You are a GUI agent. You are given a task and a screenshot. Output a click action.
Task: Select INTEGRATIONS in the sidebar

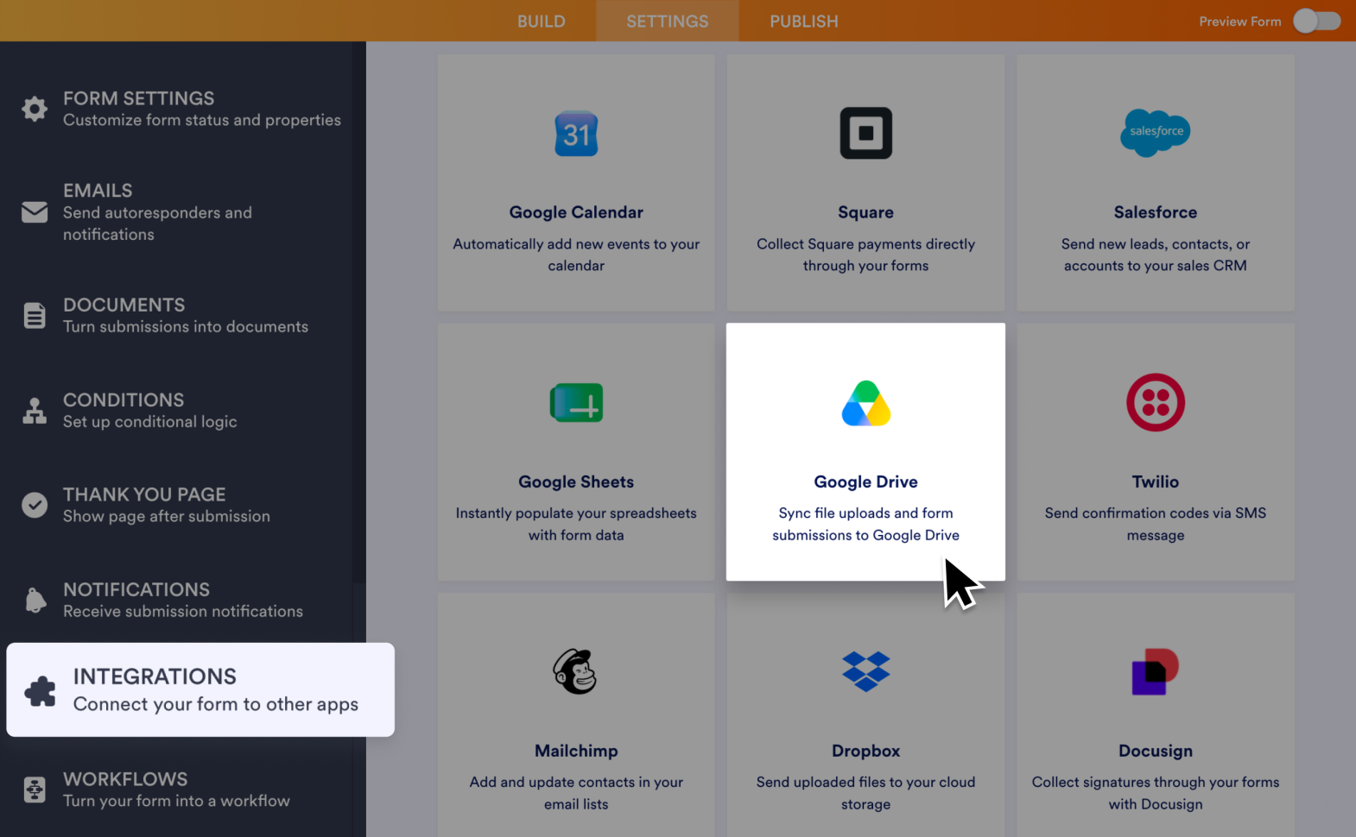pyautogui.click(x=200, y=689)
